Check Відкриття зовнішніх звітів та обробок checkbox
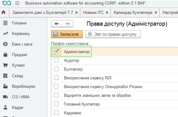Viewport: 178px width, 117px height. 56,95
